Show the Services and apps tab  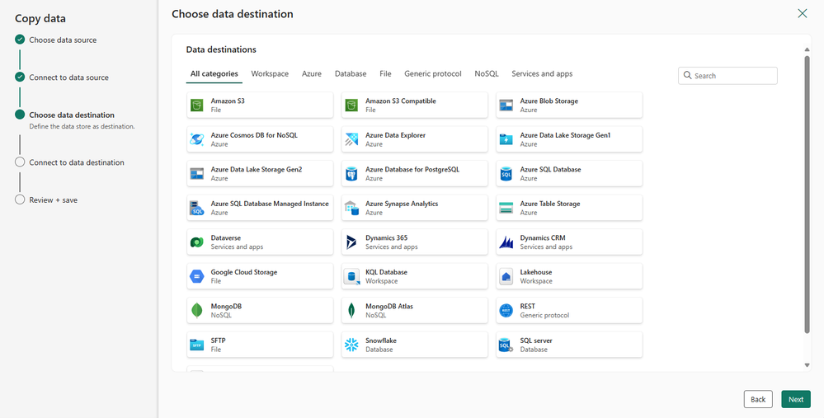[542, 74]
